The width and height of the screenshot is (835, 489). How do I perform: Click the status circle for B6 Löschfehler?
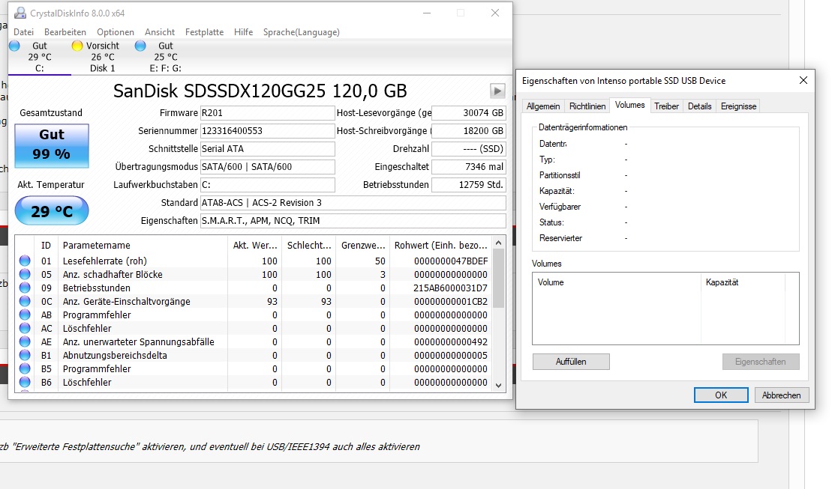[25, 382]
